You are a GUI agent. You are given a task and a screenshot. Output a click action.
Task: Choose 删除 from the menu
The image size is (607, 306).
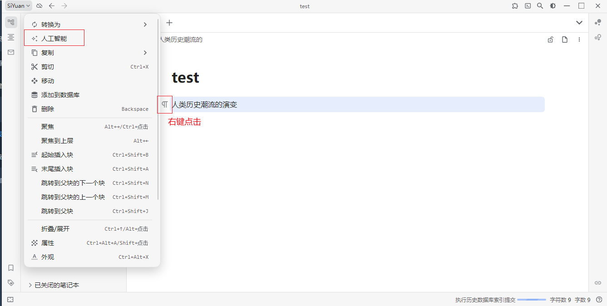coord(90,109)
